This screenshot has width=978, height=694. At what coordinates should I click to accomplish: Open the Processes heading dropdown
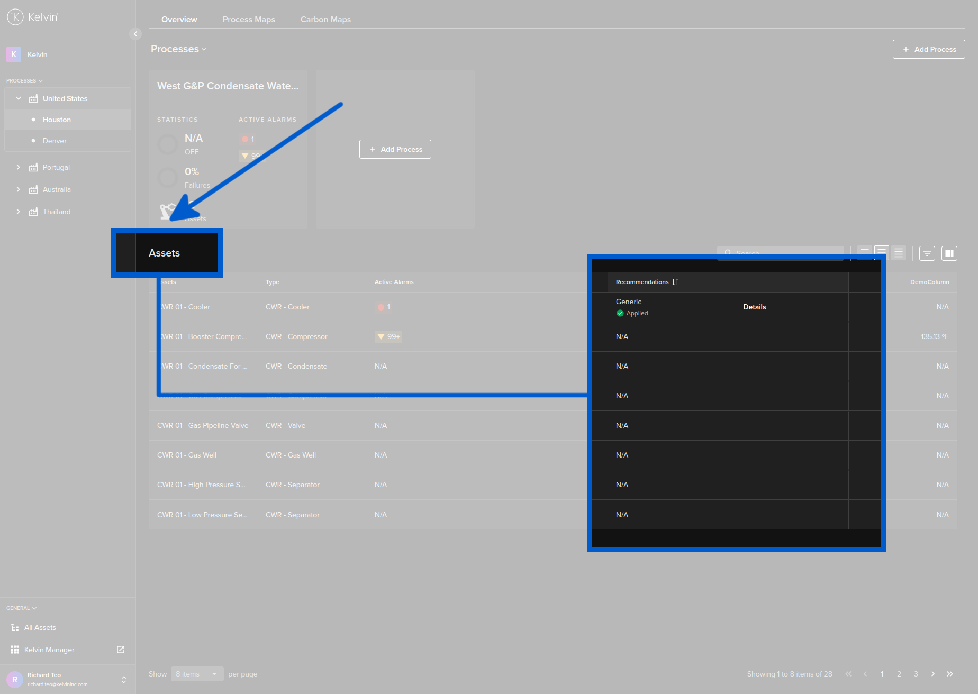pyautogui.click(x=178, y=49)
